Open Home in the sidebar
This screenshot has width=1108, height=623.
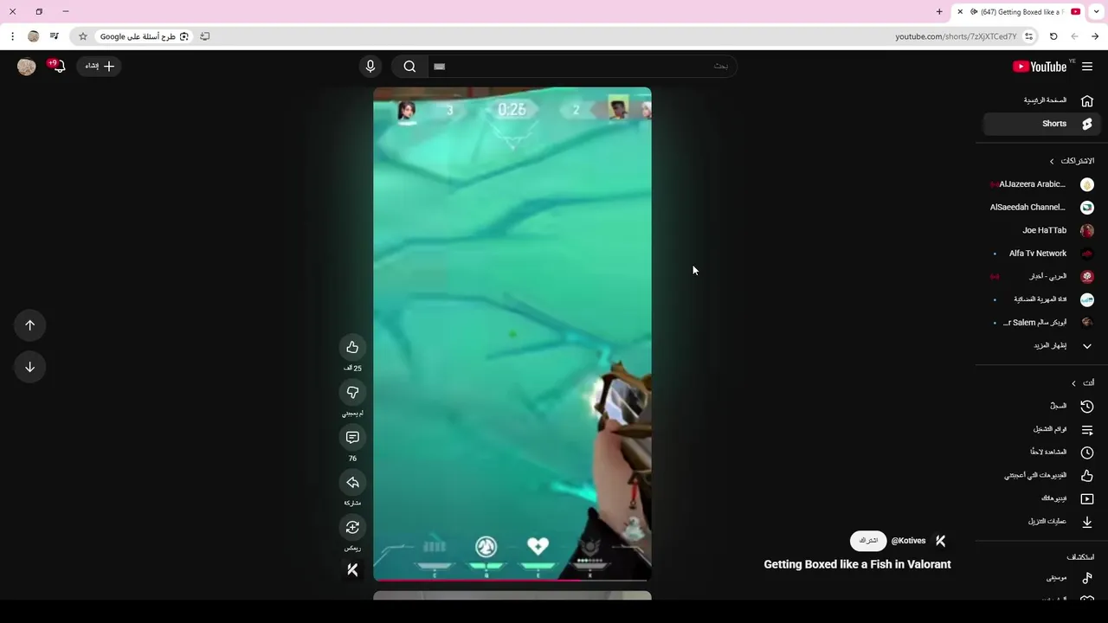pyautogui.click(x=1041, y=100)
